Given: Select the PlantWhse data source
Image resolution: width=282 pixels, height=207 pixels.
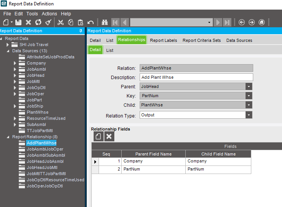Looking at the screenshot, I should 37,112.
